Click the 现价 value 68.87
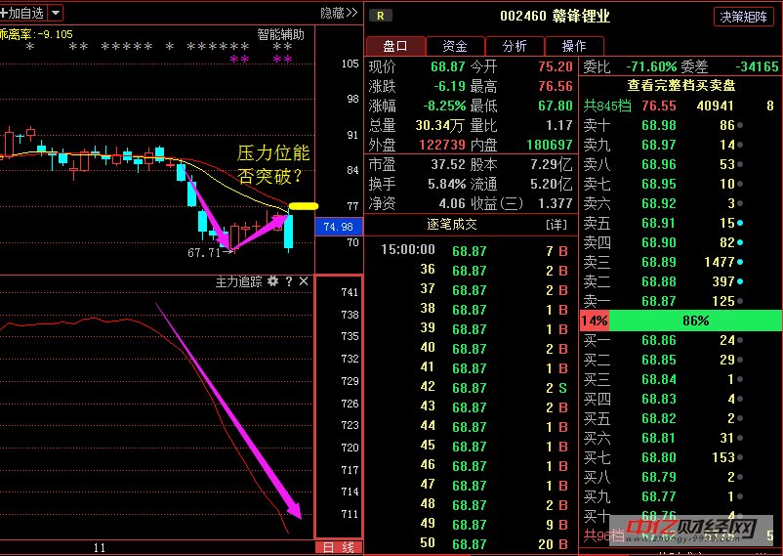Viewport: 783px width, 556px height. coord(448,66)
